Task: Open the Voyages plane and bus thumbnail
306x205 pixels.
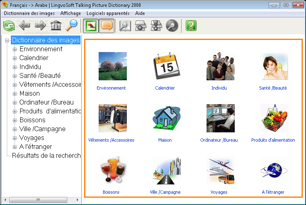Action: click(x=221, y=170)
